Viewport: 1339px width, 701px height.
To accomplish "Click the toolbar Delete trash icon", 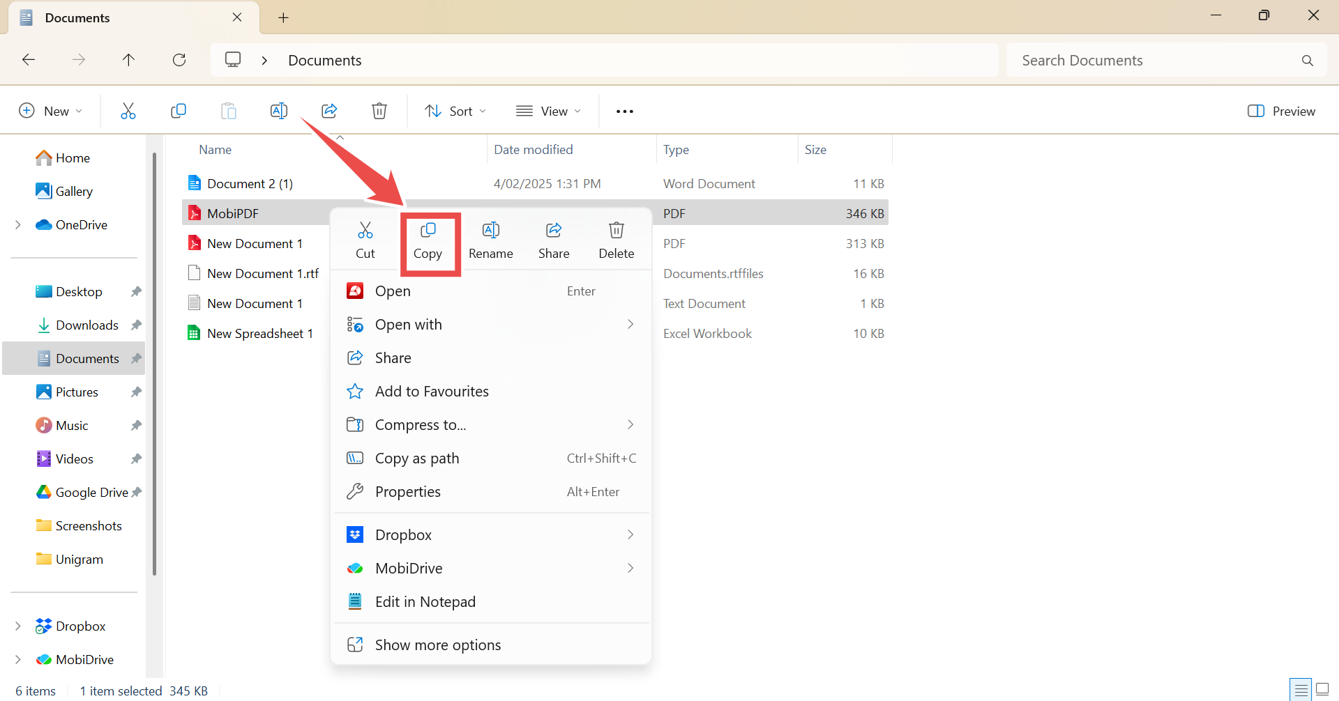I will (379, 111).
